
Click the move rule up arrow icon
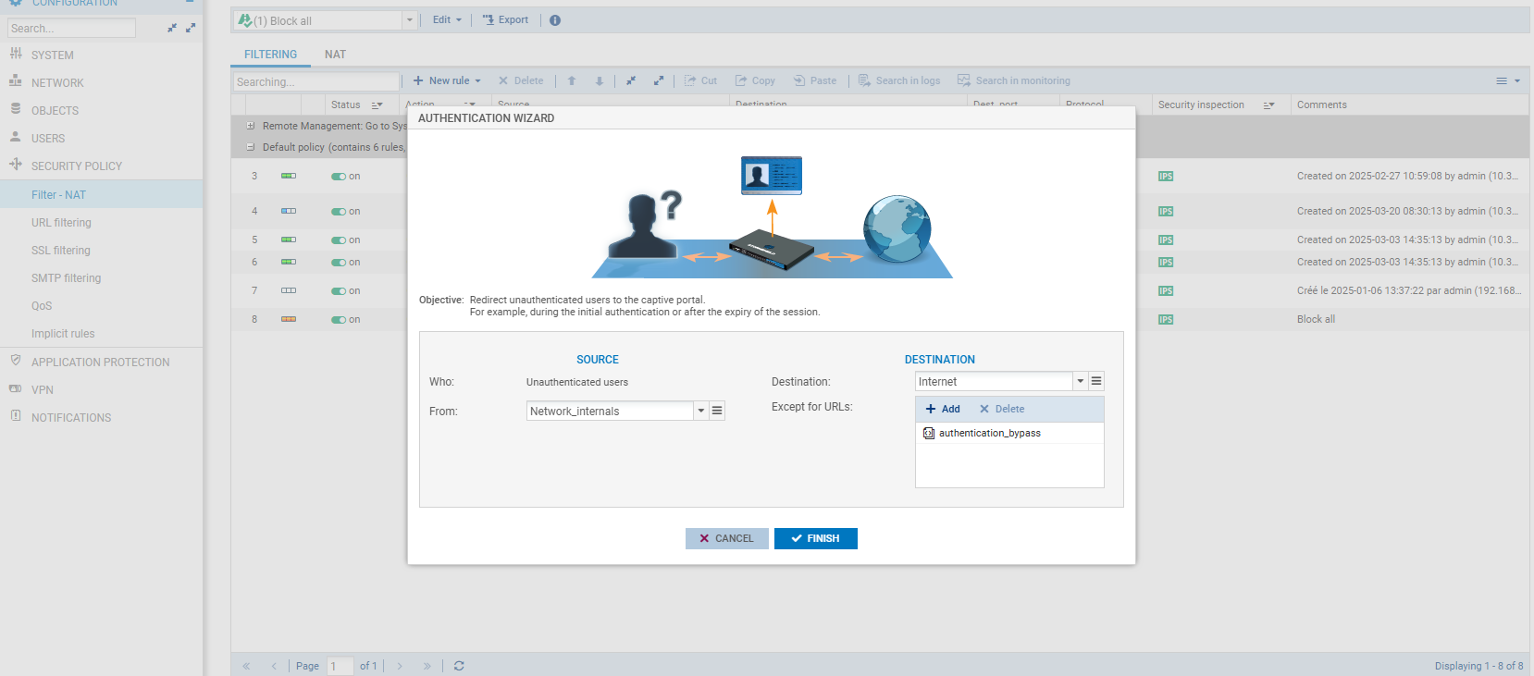572,81
